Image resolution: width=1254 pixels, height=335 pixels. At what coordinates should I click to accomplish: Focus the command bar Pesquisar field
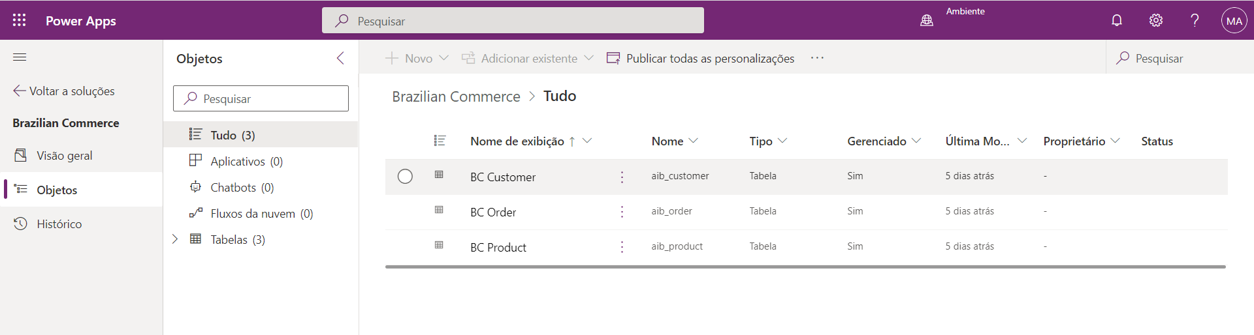tap(1179, 58)
